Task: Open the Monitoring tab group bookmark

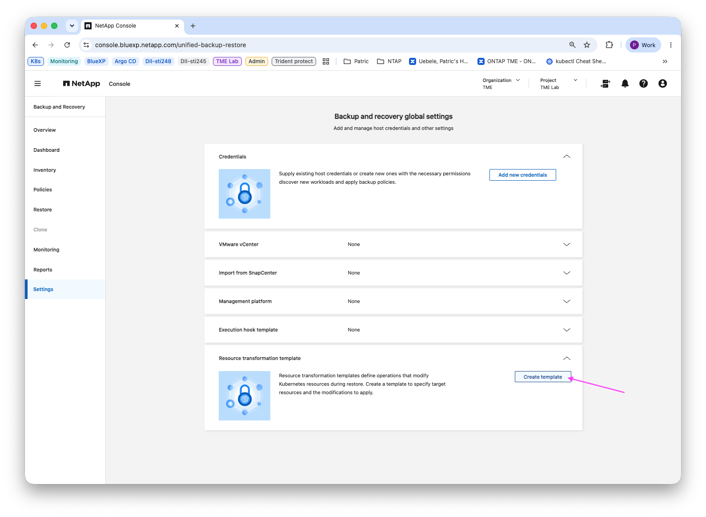Action: coord(64,61)
